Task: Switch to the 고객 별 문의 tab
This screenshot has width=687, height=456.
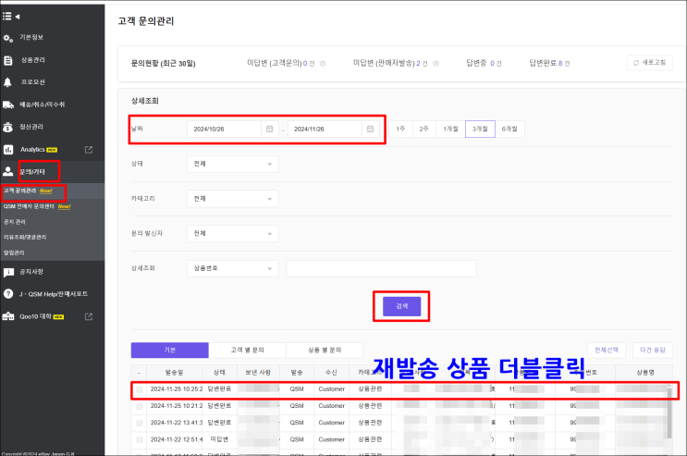Action: point(247,350)
